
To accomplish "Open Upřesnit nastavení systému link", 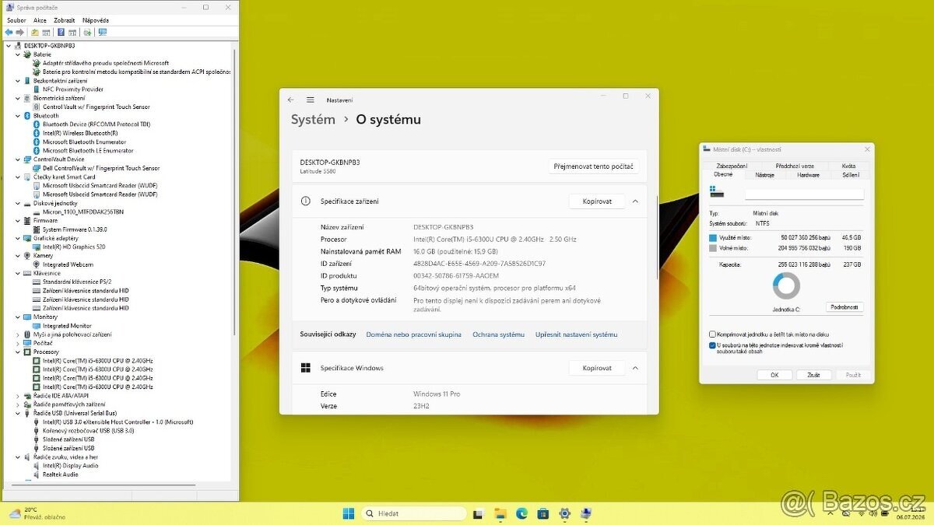I will coord(576,334).
